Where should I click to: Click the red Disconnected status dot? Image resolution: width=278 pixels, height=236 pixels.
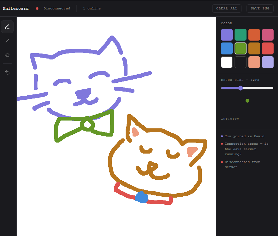pyautogui.click(x=37, y=8)
